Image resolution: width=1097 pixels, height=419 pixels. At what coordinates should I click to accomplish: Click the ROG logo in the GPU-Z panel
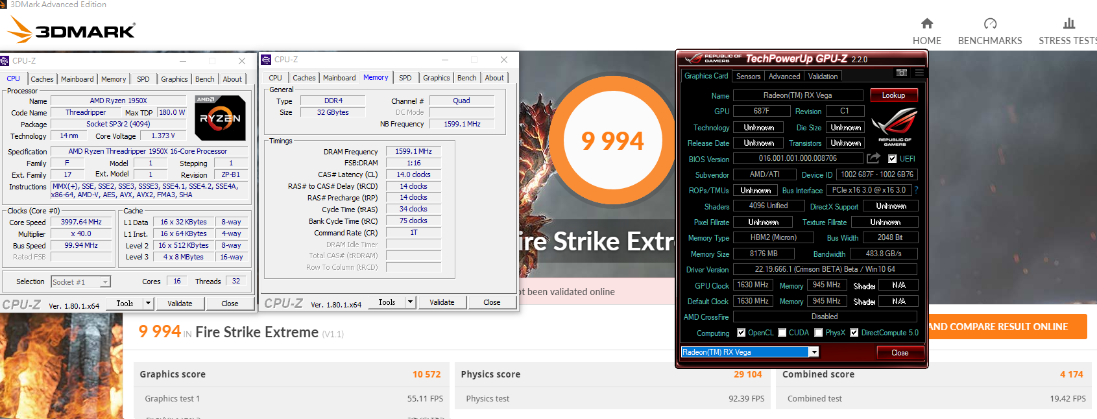coord(895,127)
